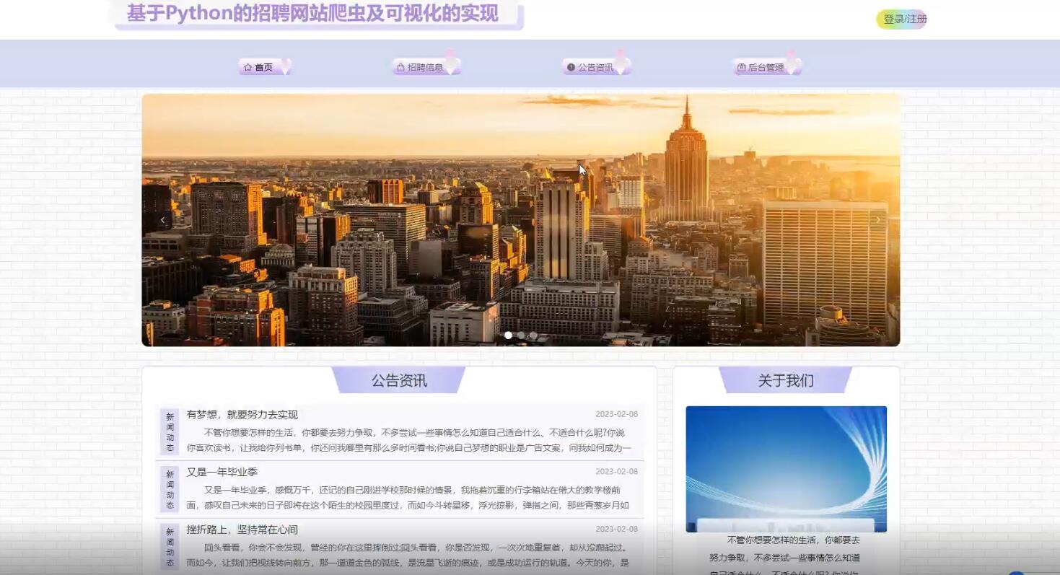Click the info icon on 公告资讯
Screen dimensions: 1060x575
pos(570,66)
